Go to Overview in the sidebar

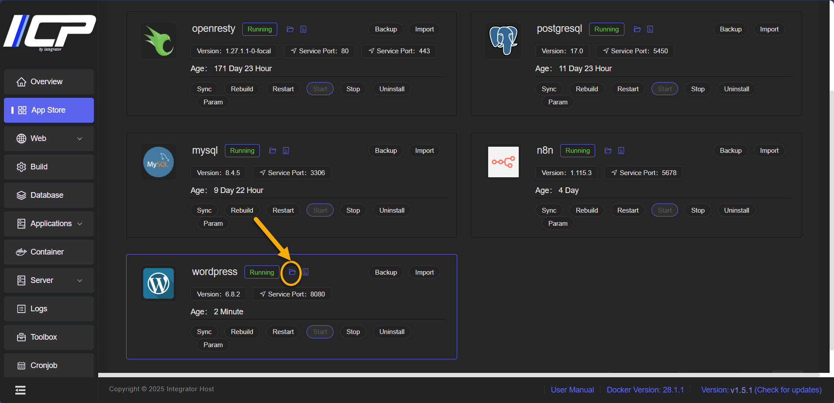click(49, 82)
